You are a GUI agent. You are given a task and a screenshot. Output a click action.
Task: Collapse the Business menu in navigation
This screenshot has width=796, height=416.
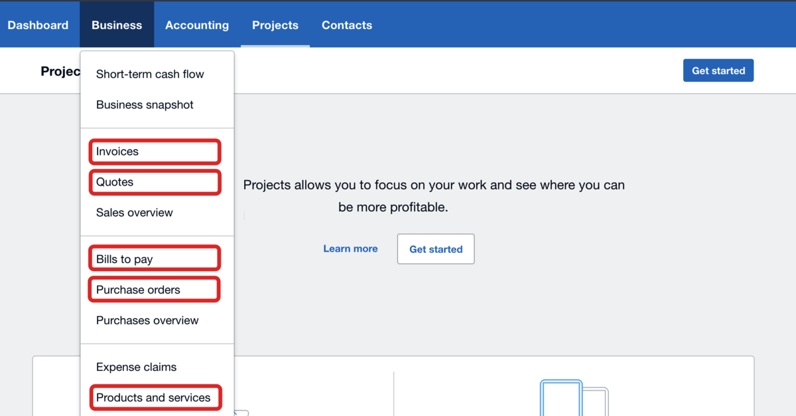click(x=117, y=25)
